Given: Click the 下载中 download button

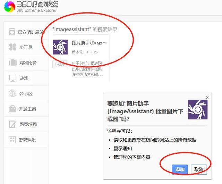Looking at the screenshot, I should (60, 64).
